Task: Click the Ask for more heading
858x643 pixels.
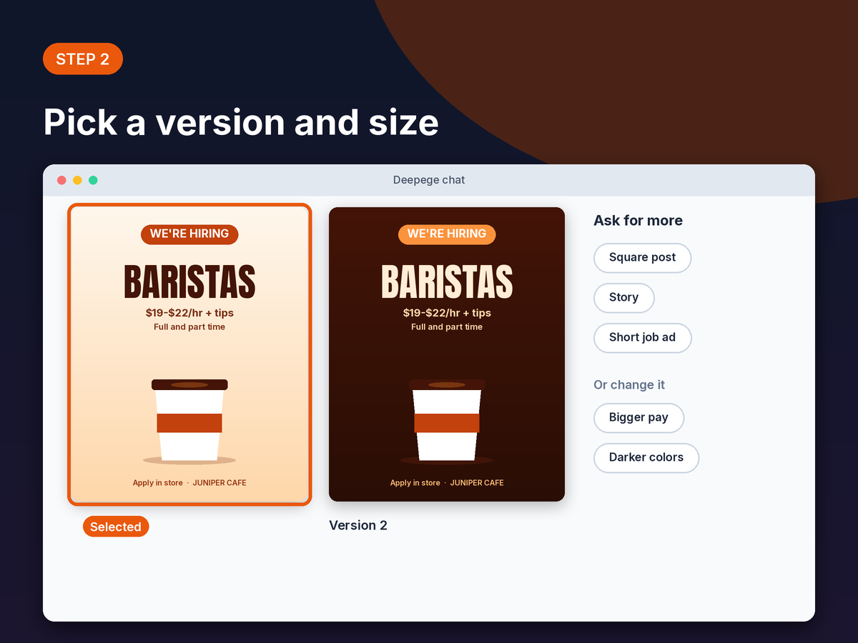Action: pyautogui.click(x=638, y=221)
